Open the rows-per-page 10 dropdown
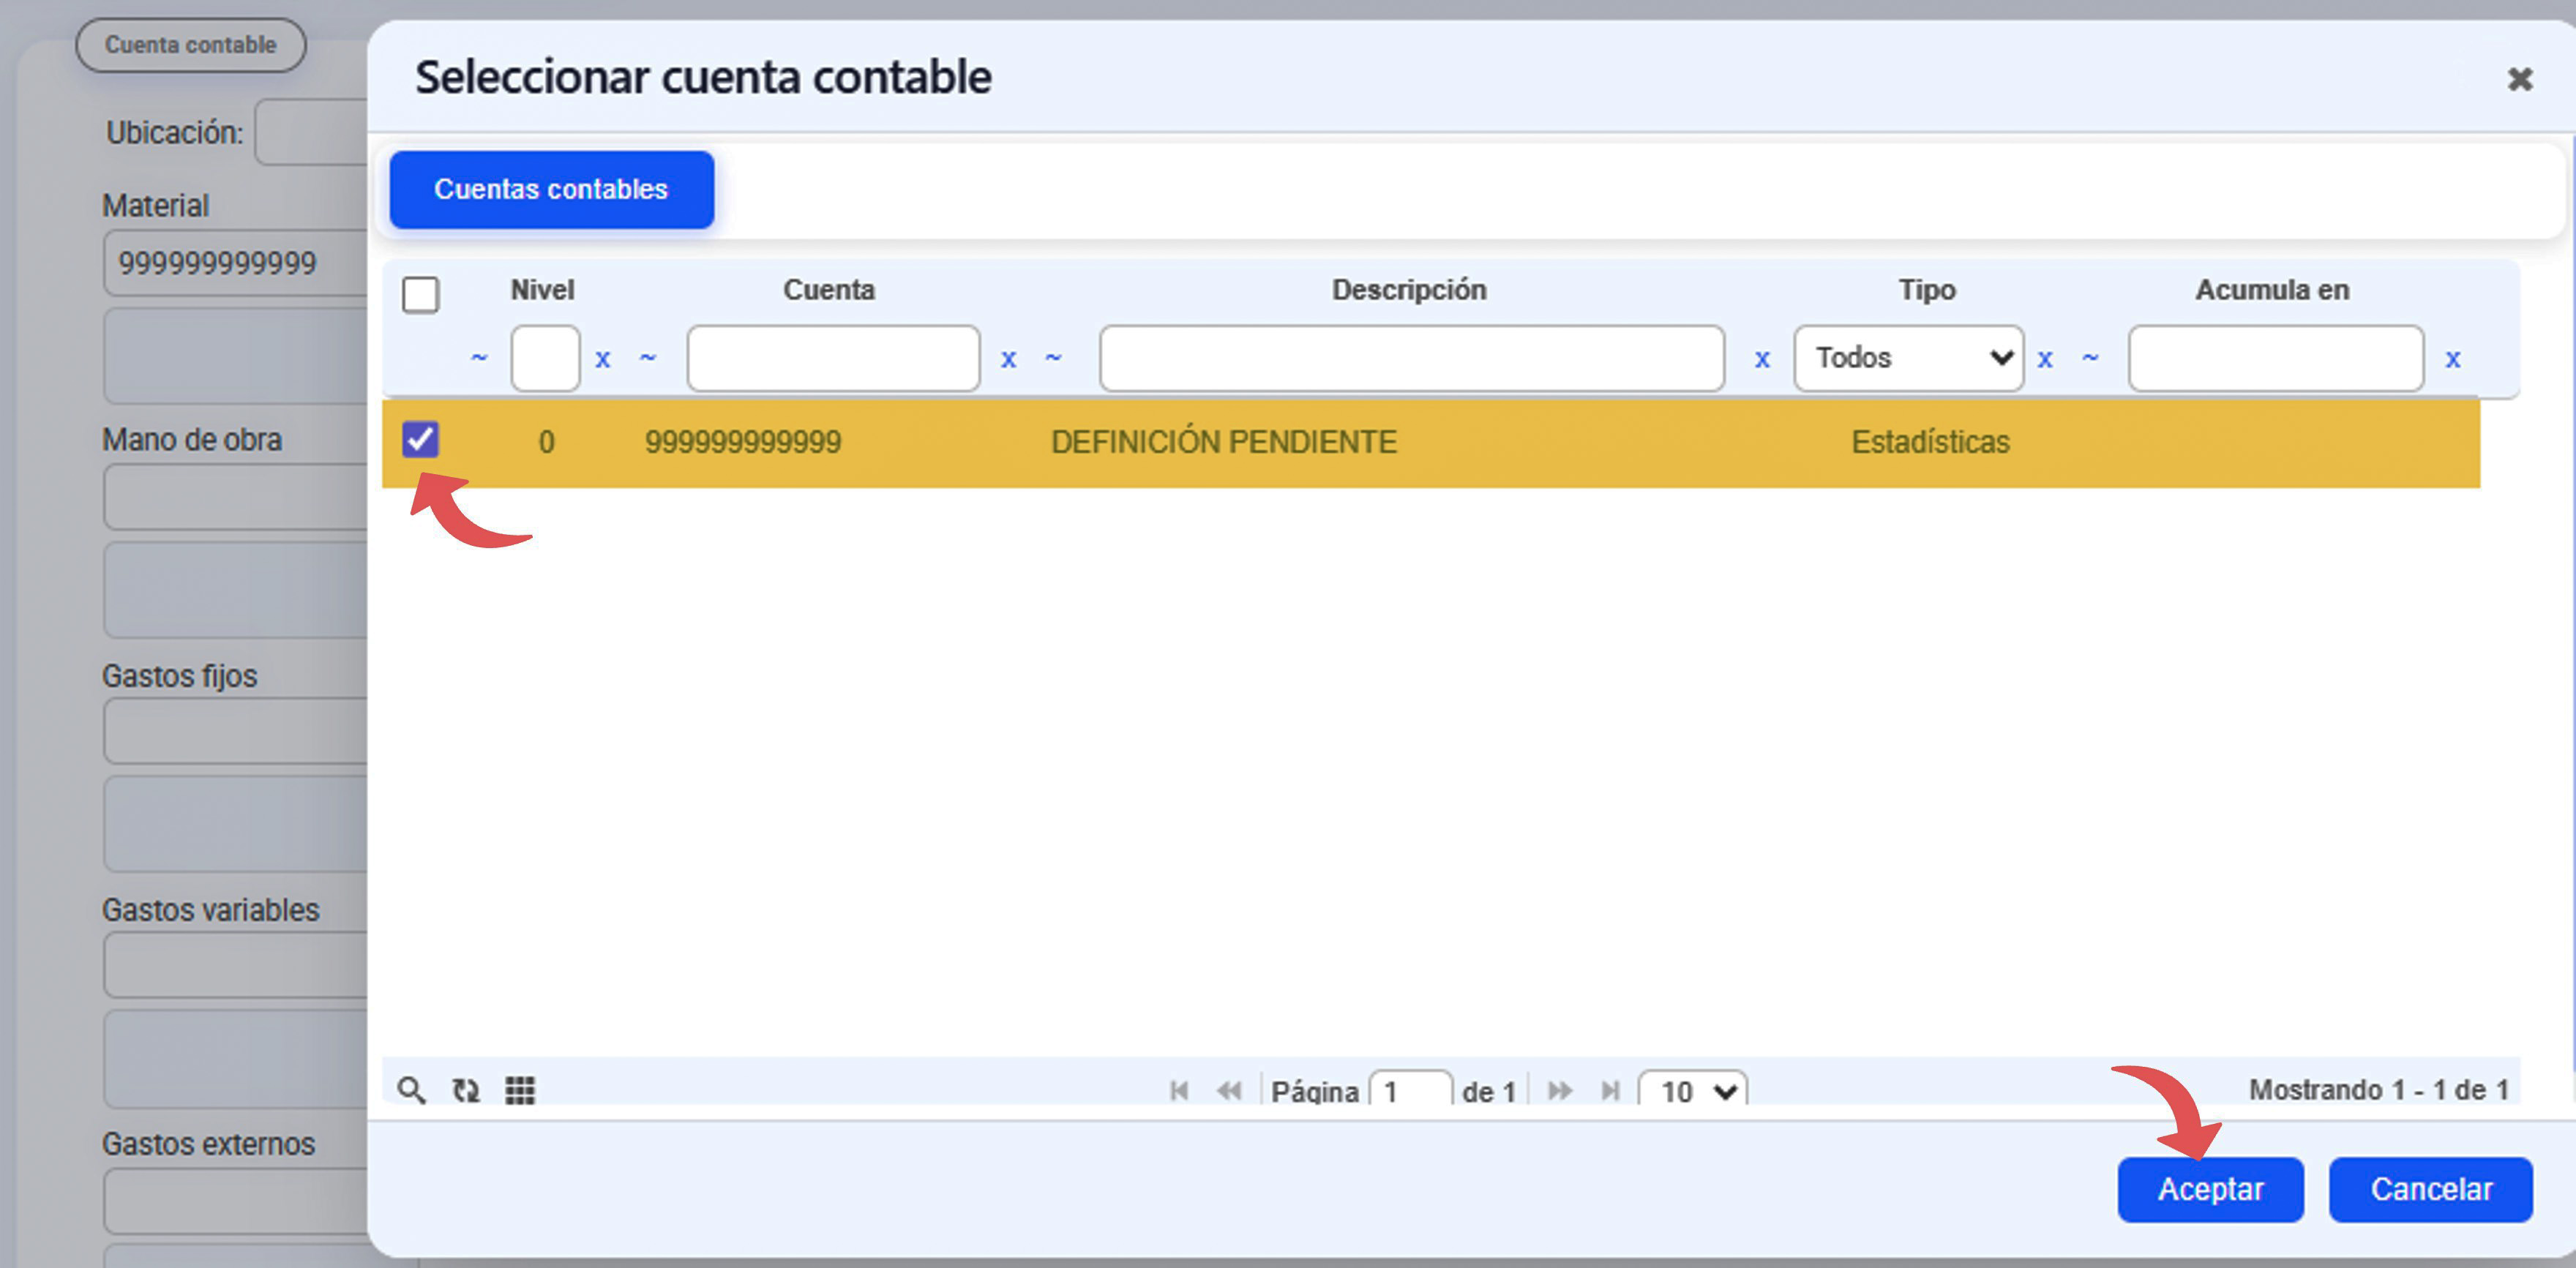Screen dimensions: 2576x1268 1693,1089
